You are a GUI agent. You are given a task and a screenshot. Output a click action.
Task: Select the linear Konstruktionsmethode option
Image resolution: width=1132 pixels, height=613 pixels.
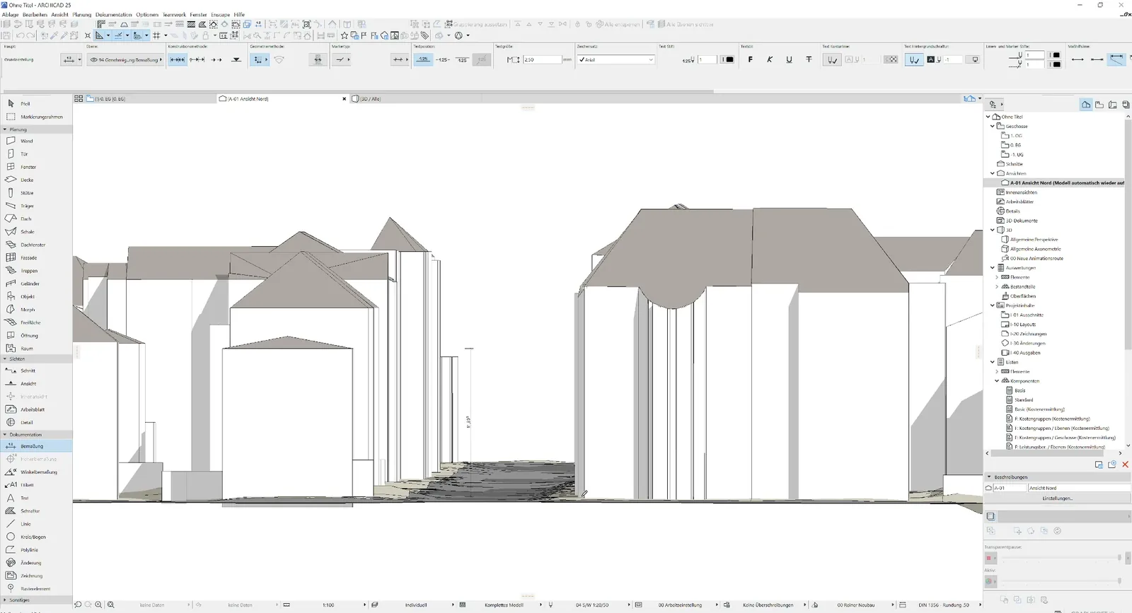pyautogui.click(x=178, y=59)
